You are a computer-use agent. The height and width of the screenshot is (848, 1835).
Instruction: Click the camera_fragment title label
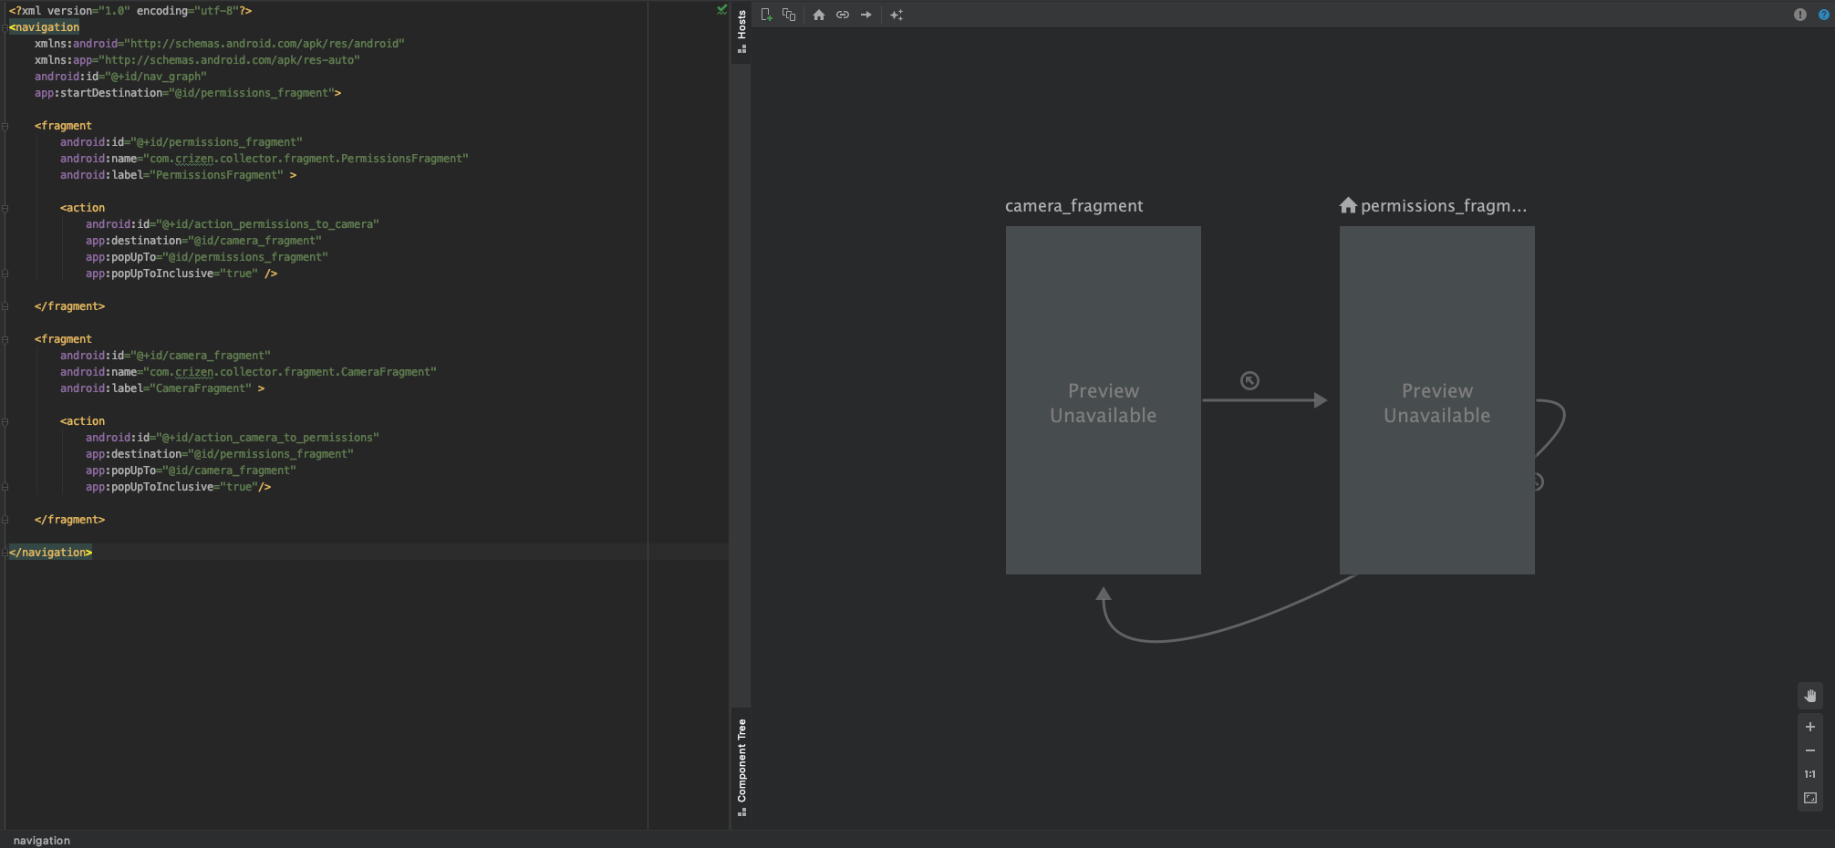tap(1073, 206)
